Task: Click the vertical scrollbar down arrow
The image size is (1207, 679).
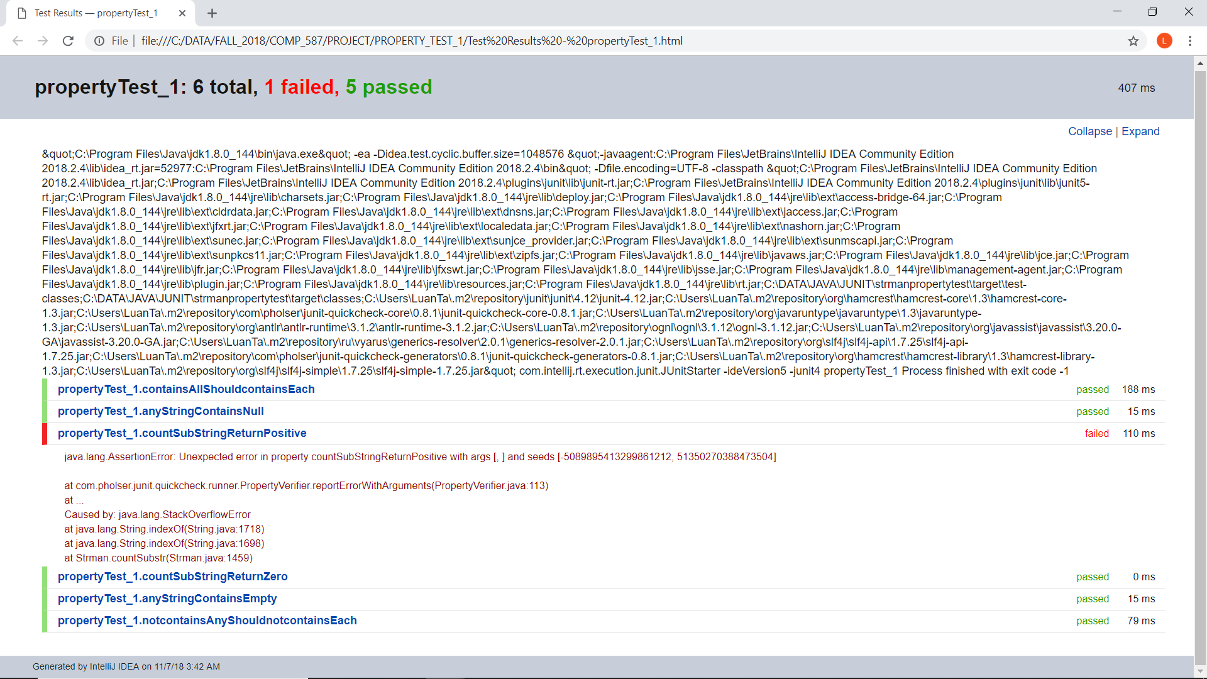Action: (x=1200, y=671)
